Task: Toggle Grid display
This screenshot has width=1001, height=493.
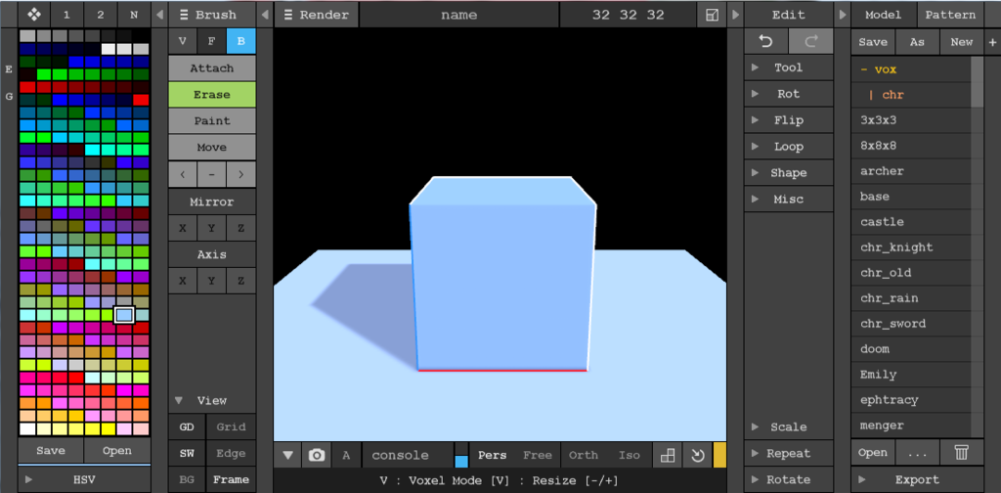Action: pos(231,427)
